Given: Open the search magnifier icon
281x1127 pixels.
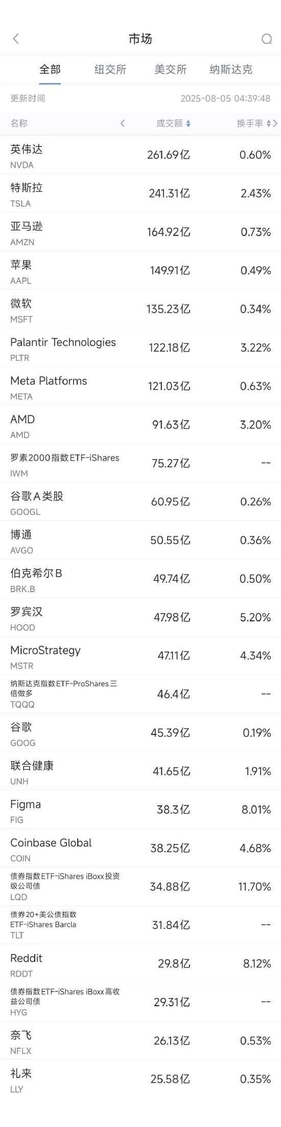Looking at the screenshot, I should [x=266, y=39].
